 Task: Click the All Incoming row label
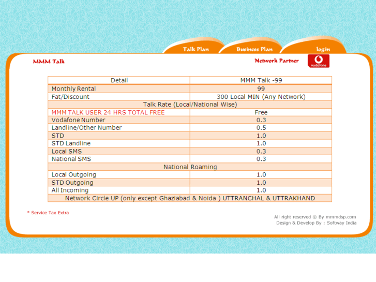click(70, 190)
